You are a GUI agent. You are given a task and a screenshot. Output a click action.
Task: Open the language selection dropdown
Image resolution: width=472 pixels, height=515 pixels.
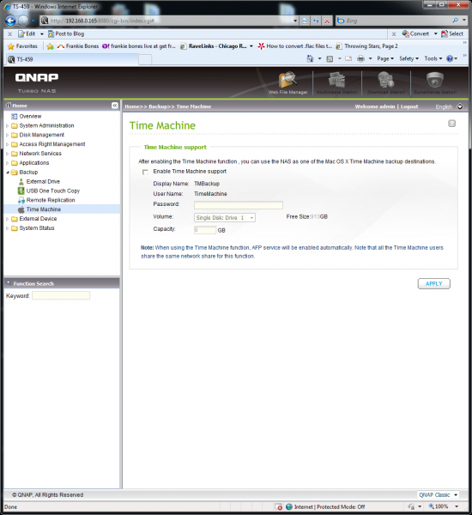point(460,106)
